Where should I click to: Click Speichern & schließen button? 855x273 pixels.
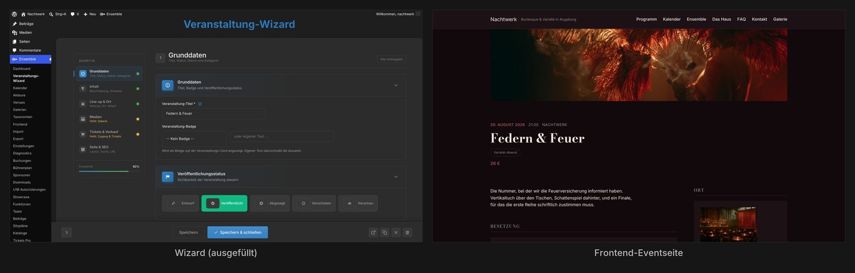click(238, 232)
